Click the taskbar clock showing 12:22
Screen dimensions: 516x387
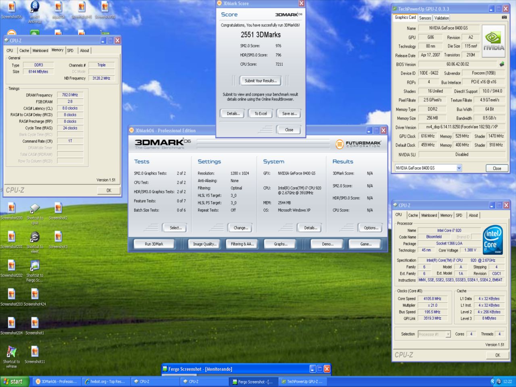[x=507, y=381]
